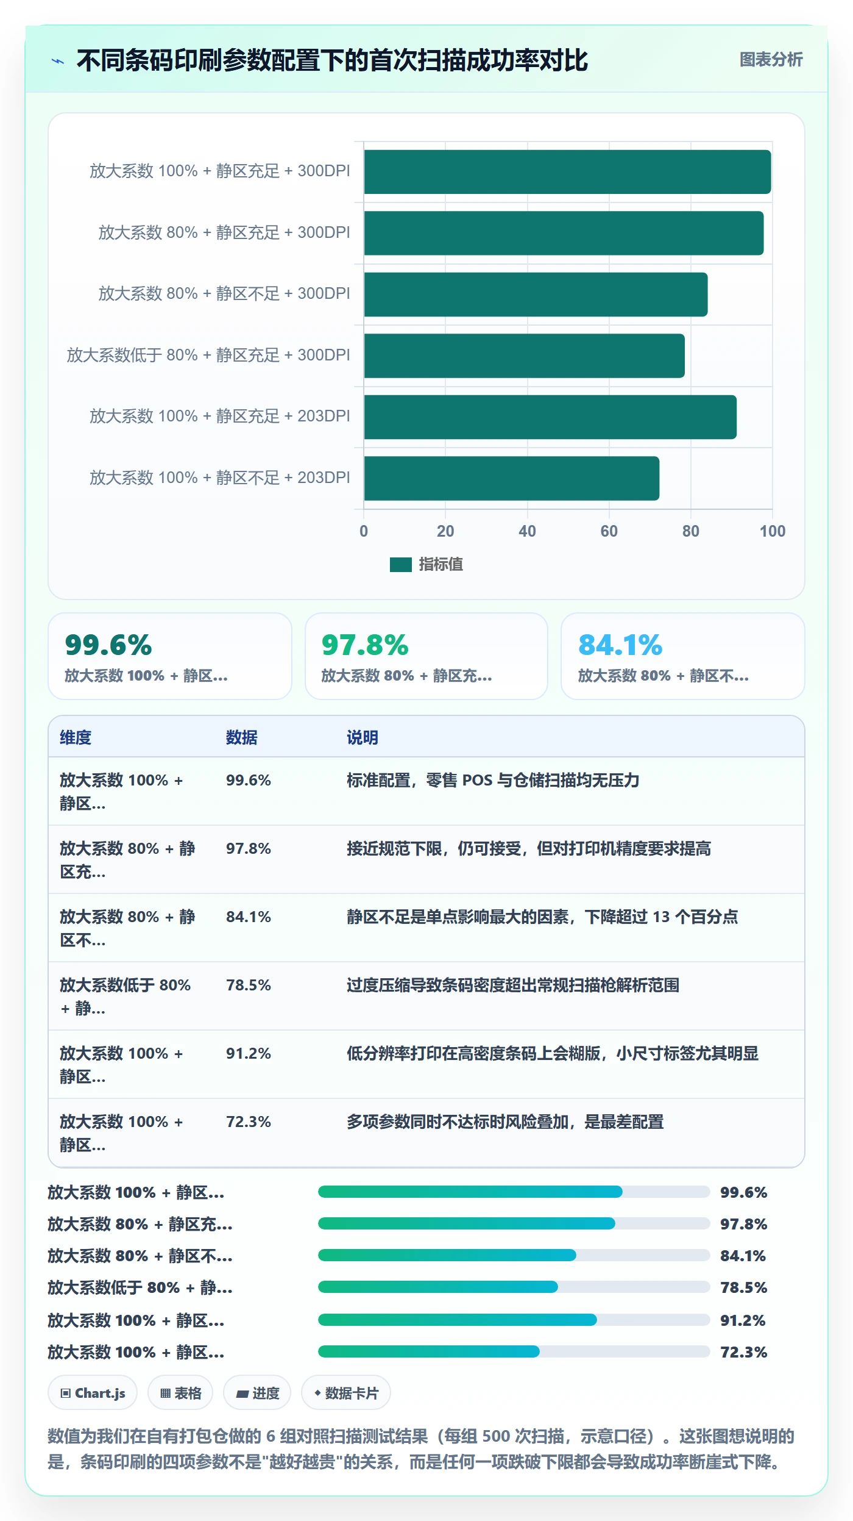The height and width of the screenshot is (1521, 853).
Task: Select the 数据卡片 tag
Action: click(346, 1393)
